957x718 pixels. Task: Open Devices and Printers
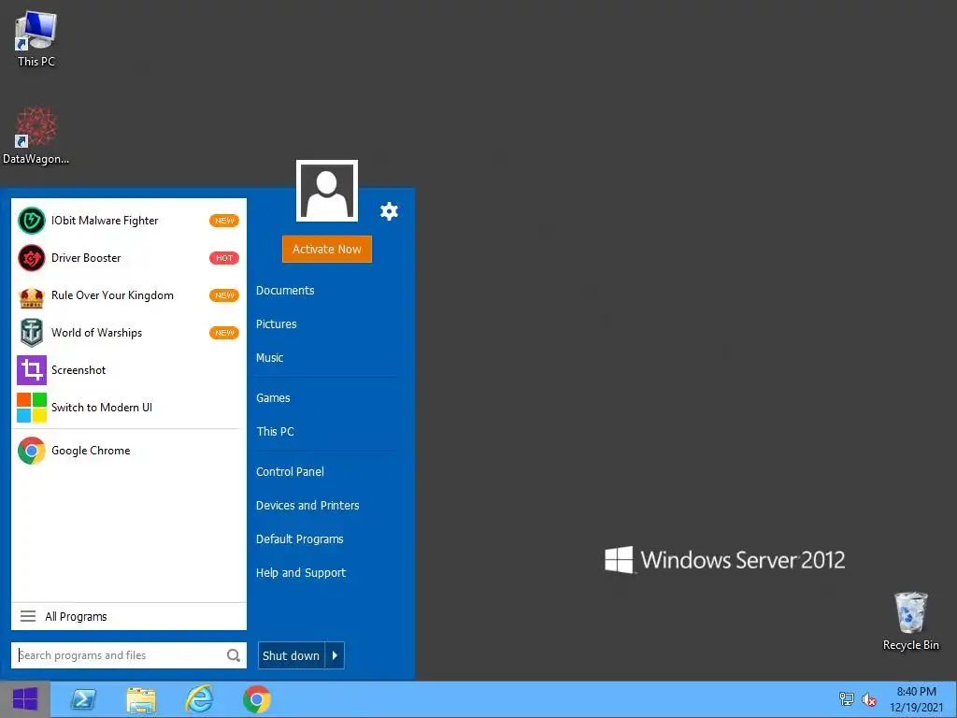(x=307, y=506)
